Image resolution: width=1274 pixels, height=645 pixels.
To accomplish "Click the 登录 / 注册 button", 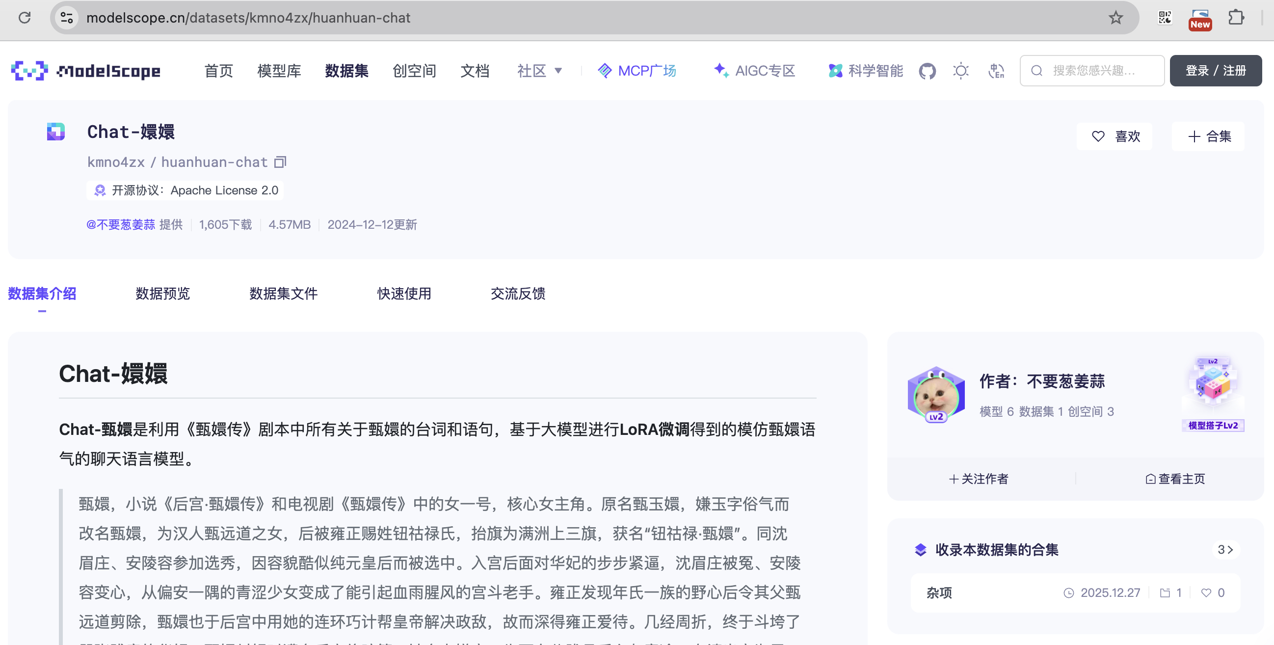I will click(x=1215, y=71).
